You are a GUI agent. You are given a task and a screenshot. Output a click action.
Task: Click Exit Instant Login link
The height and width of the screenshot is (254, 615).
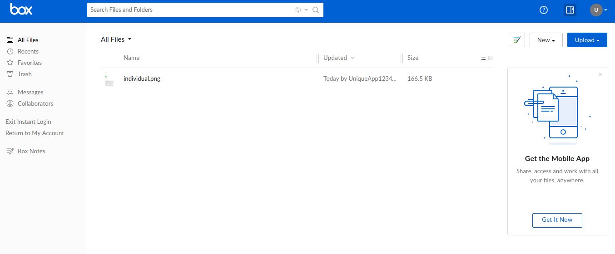tap(28, 122)
